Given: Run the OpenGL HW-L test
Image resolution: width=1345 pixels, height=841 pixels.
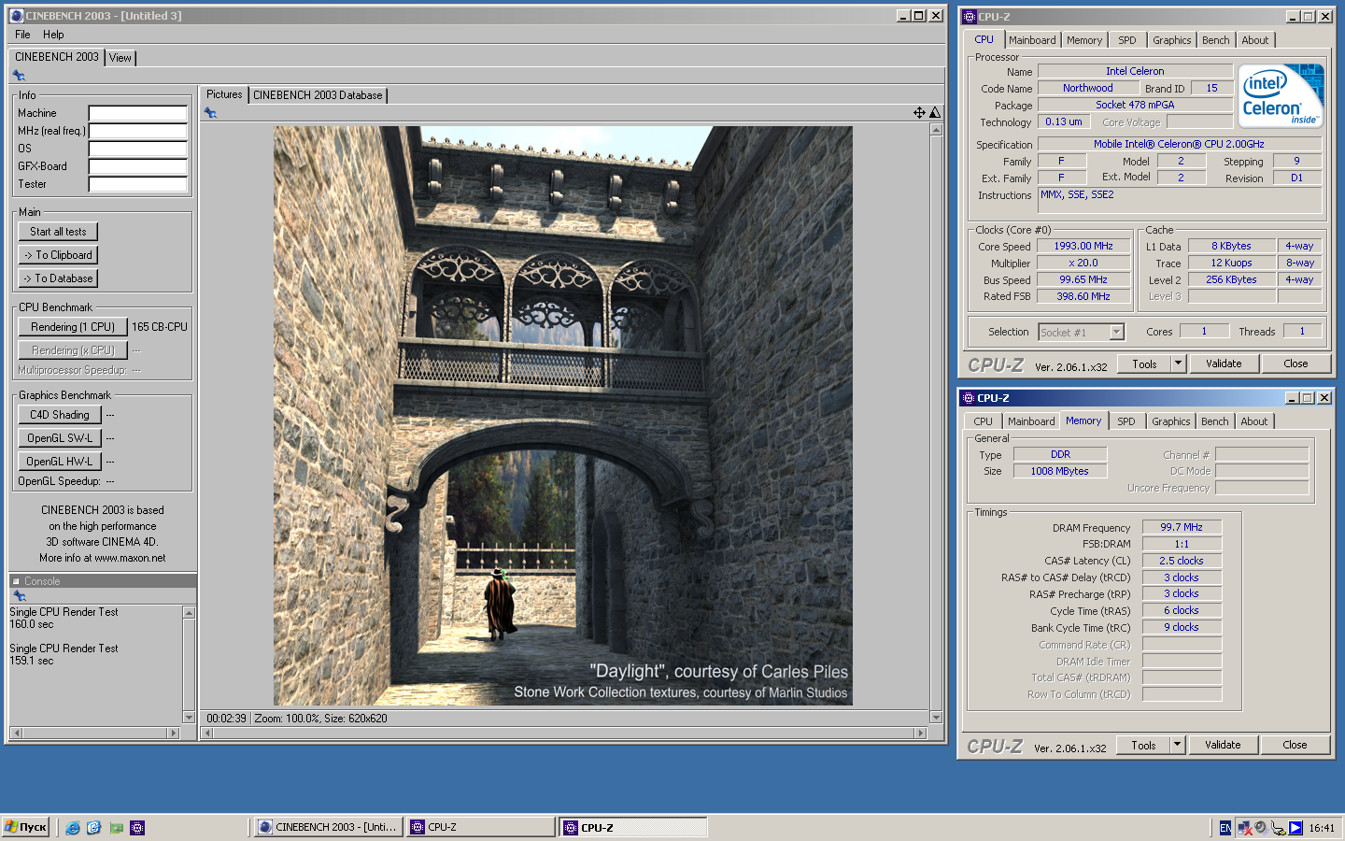Looking at the screenshot, I should click(x=60, y=462).
